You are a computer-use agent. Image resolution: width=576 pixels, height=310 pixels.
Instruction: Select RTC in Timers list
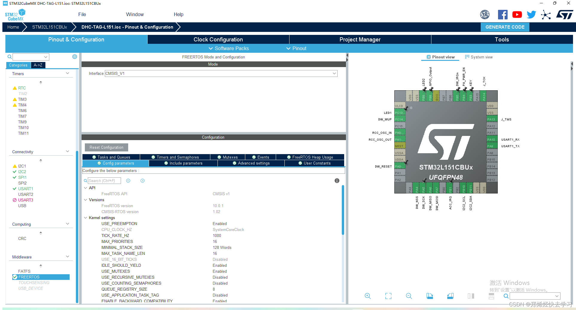click(22, 88)
